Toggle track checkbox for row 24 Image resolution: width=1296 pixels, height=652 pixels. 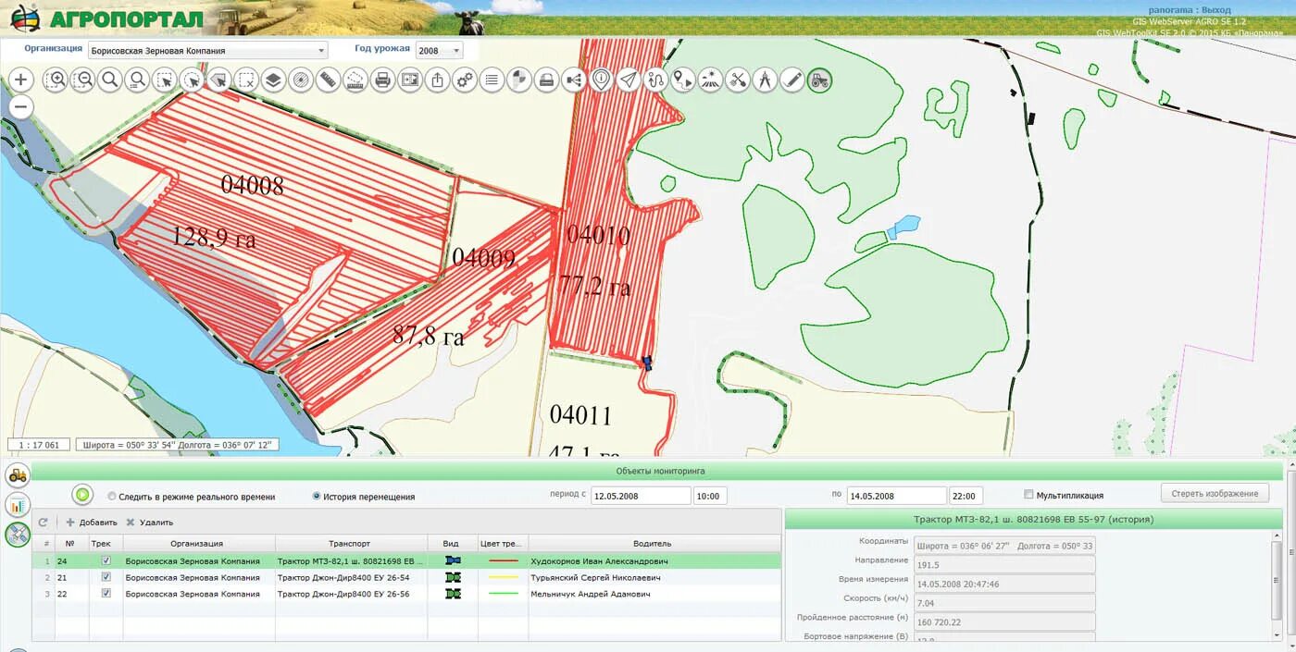coord(106,560)
